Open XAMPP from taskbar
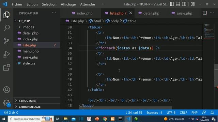Viewport: 218px width, 122px height. pos(113,119)
